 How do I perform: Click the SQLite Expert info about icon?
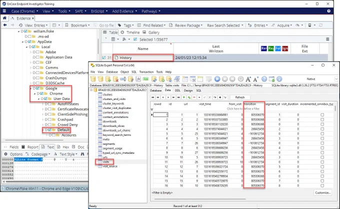[x=279, y=79]
